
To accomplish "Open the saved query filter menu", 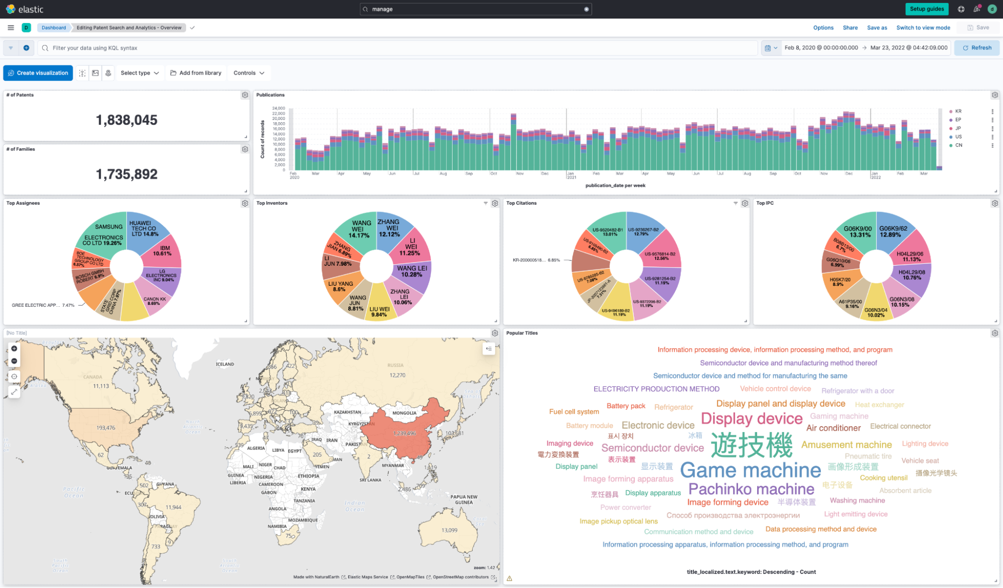I will [x=11, y=48].
